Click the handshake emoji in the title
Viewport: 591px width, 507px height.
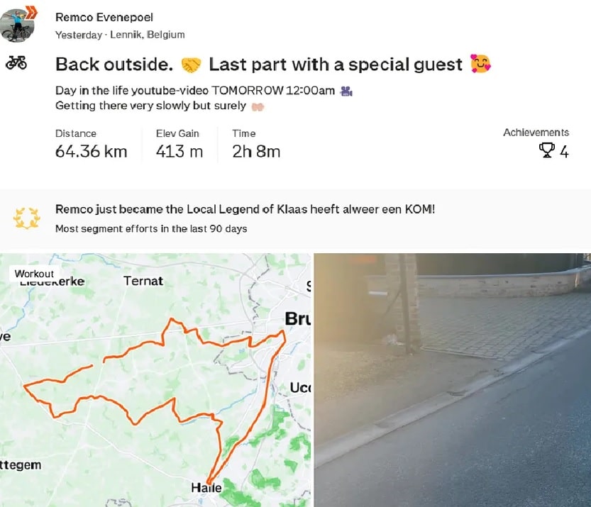191,65
